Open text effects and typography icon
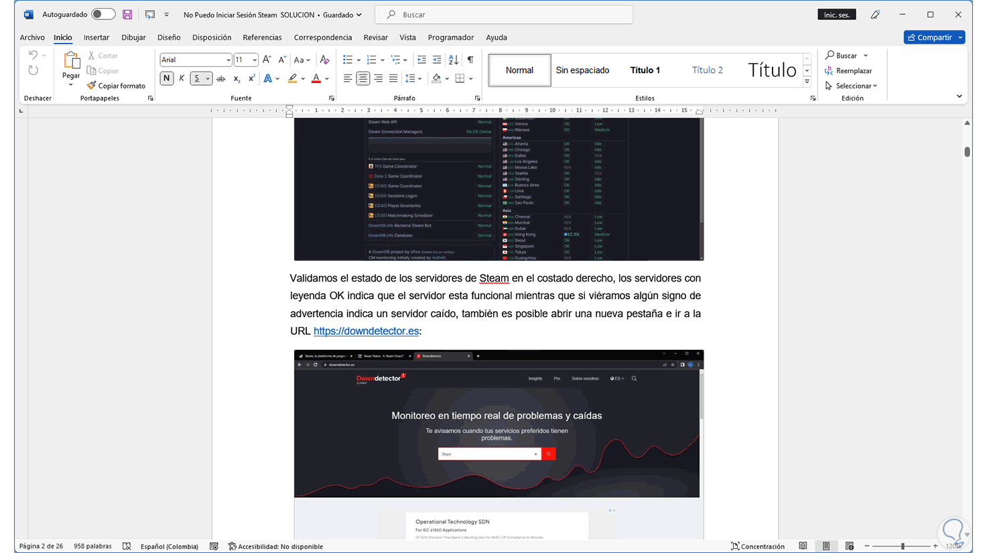987x553 pixels. tap(268, 78)
